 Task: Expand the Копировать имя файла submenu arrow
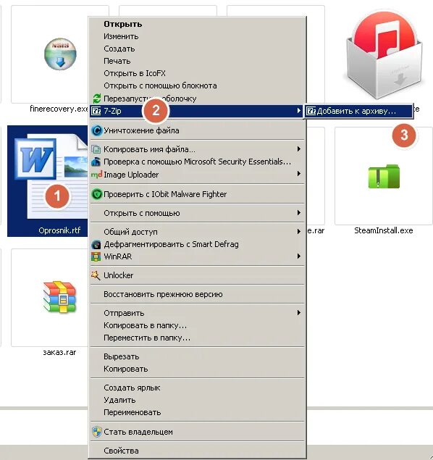pyautogui.click(x=299, y=149)
